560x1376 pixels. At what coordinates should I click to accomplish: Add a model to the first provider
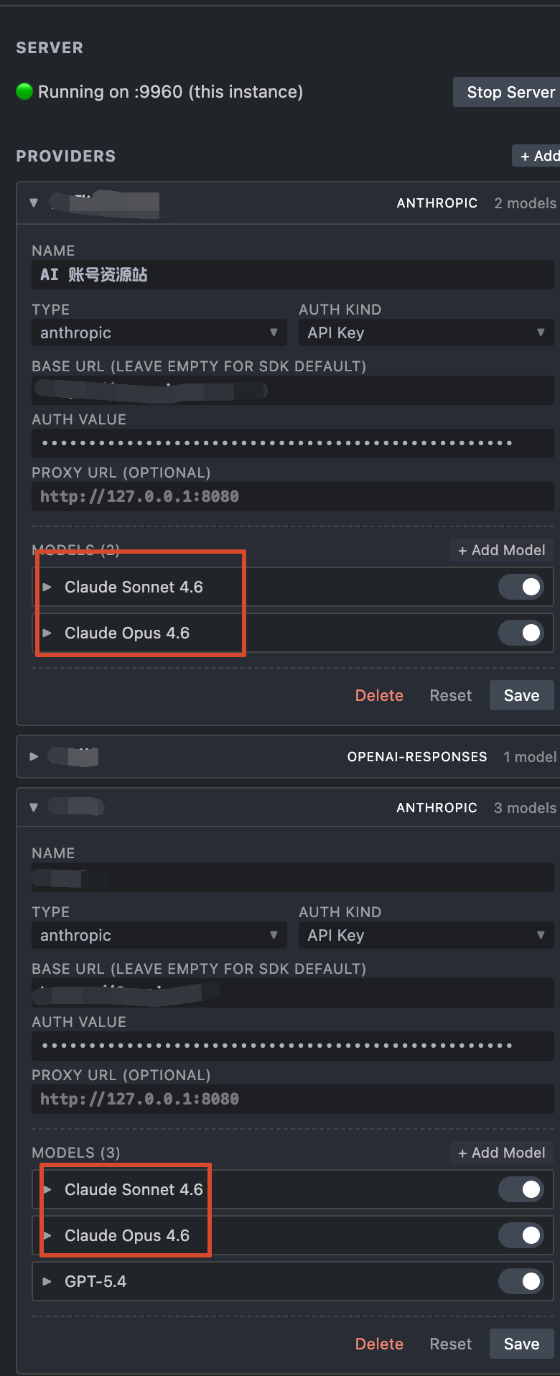(502, 550)
